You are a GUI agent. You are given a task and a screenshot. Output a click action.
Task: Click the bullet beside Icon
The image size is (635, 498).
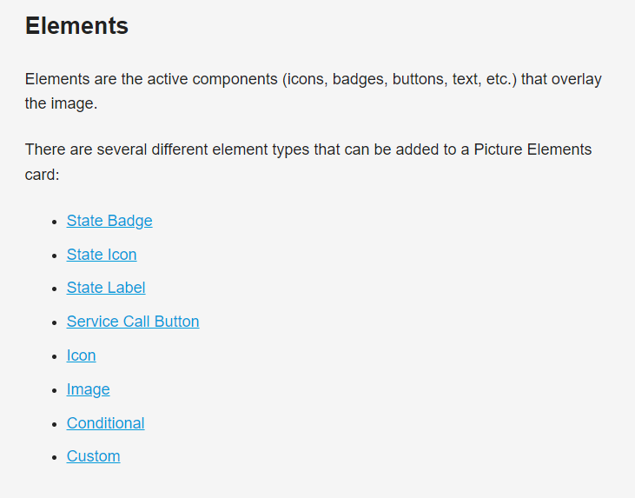(55, 356)
